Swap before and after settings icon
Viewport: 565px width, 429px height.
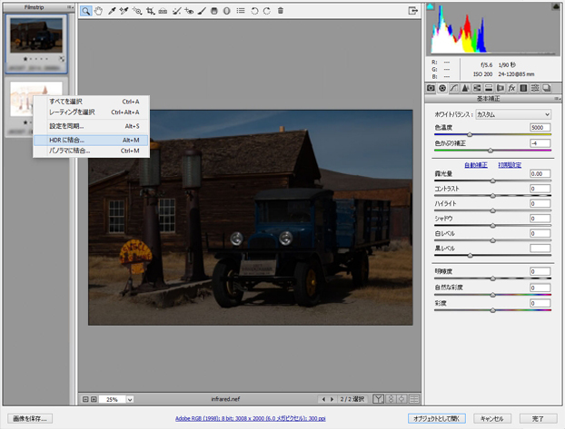pyautogui.click(x=391, y=399)
